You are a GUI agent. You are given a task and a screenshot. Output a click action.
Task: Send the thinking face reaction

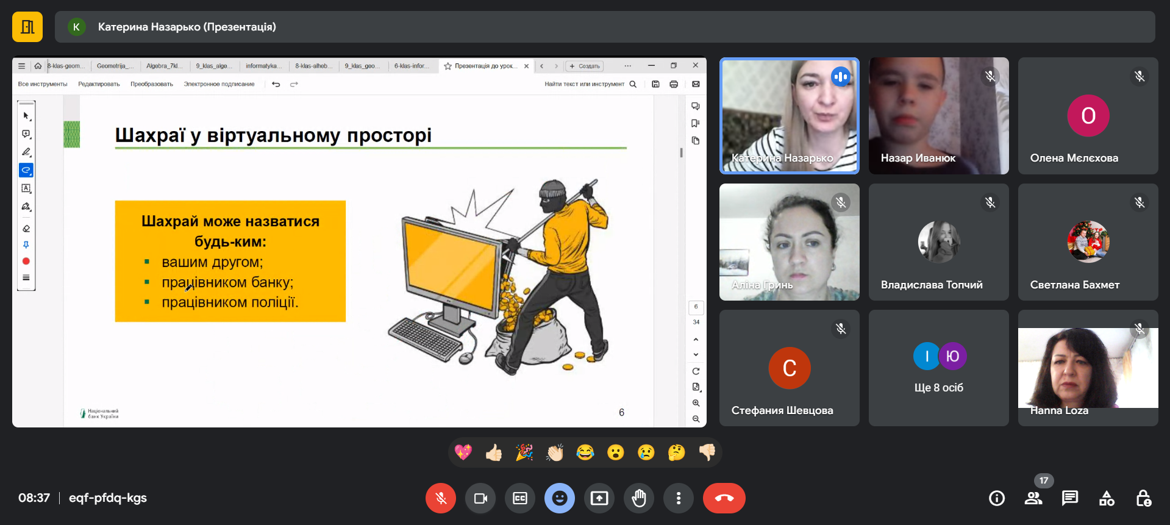[676, 452]
